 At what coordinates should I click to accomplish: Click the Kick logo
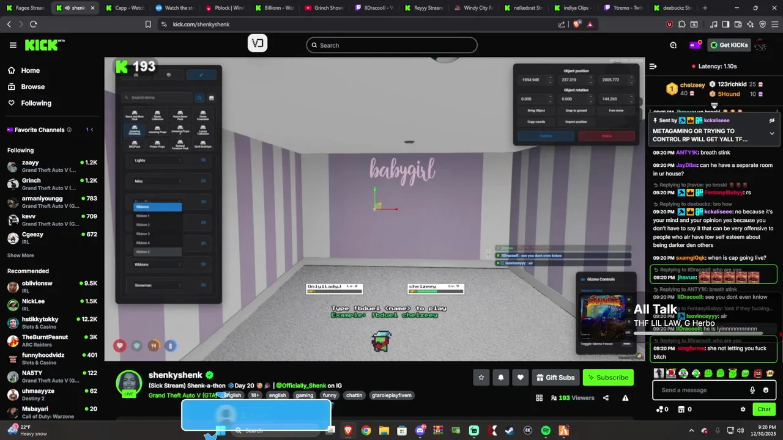pyautogui.click(x=45, y=45)
